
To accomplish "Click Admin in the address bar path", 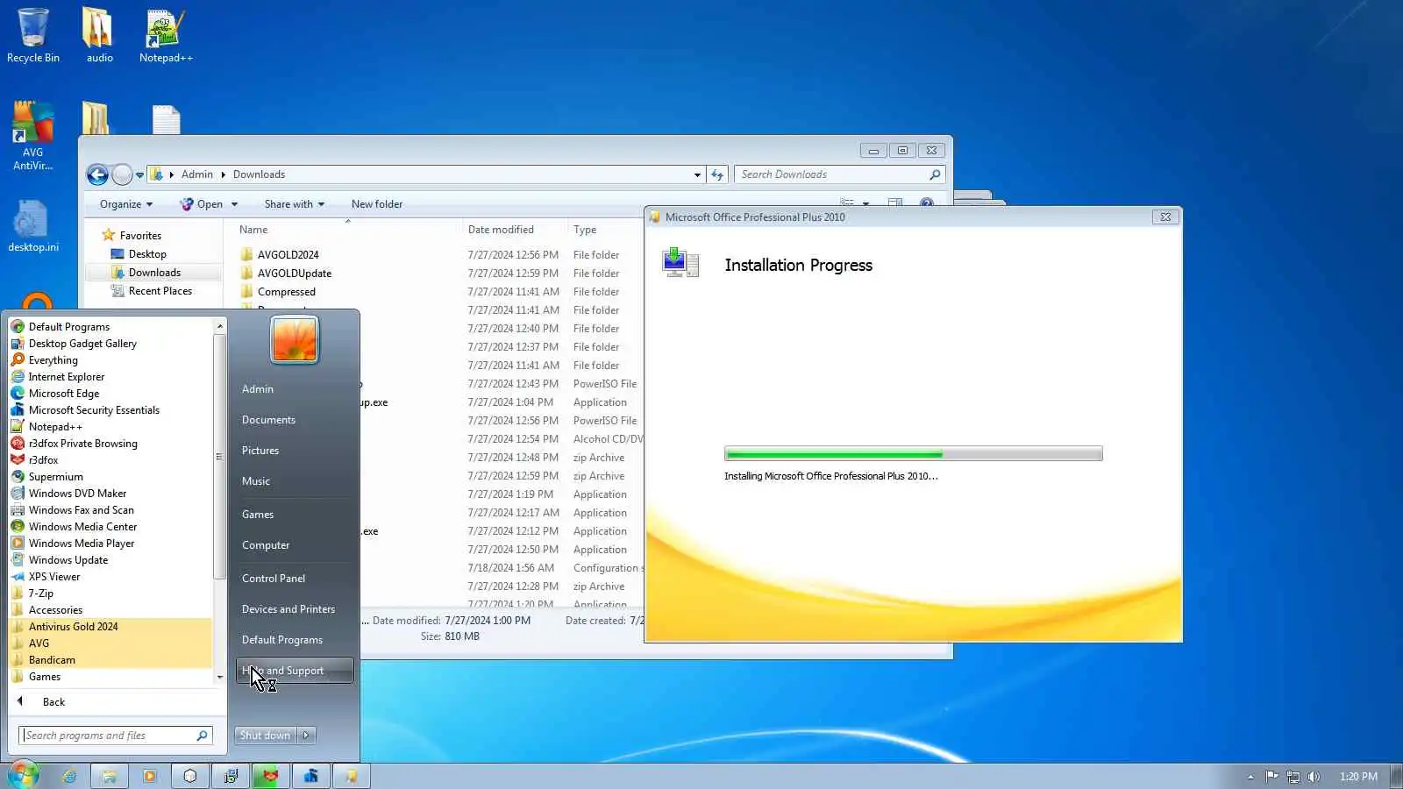I will (197, 174).
